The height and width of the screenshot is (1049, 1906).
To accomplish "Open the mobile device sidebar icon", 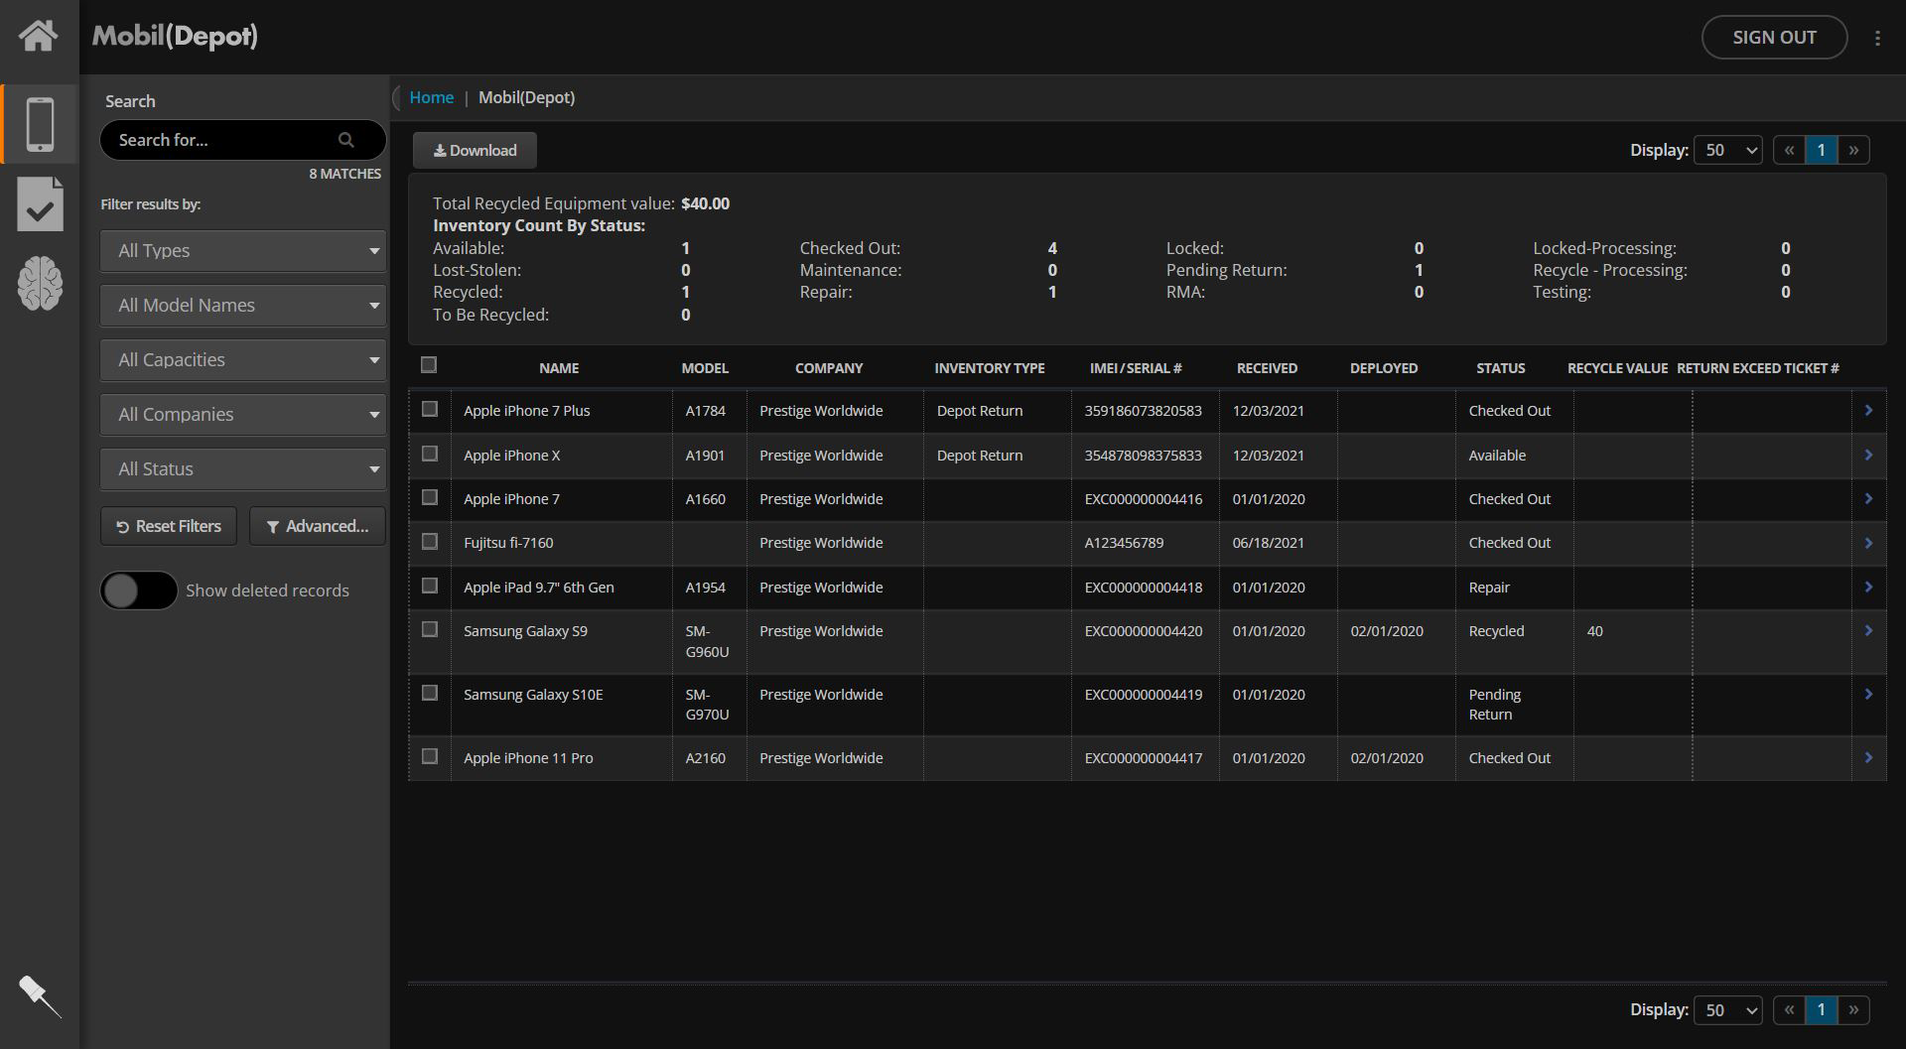I will click(x=40, y=125).
